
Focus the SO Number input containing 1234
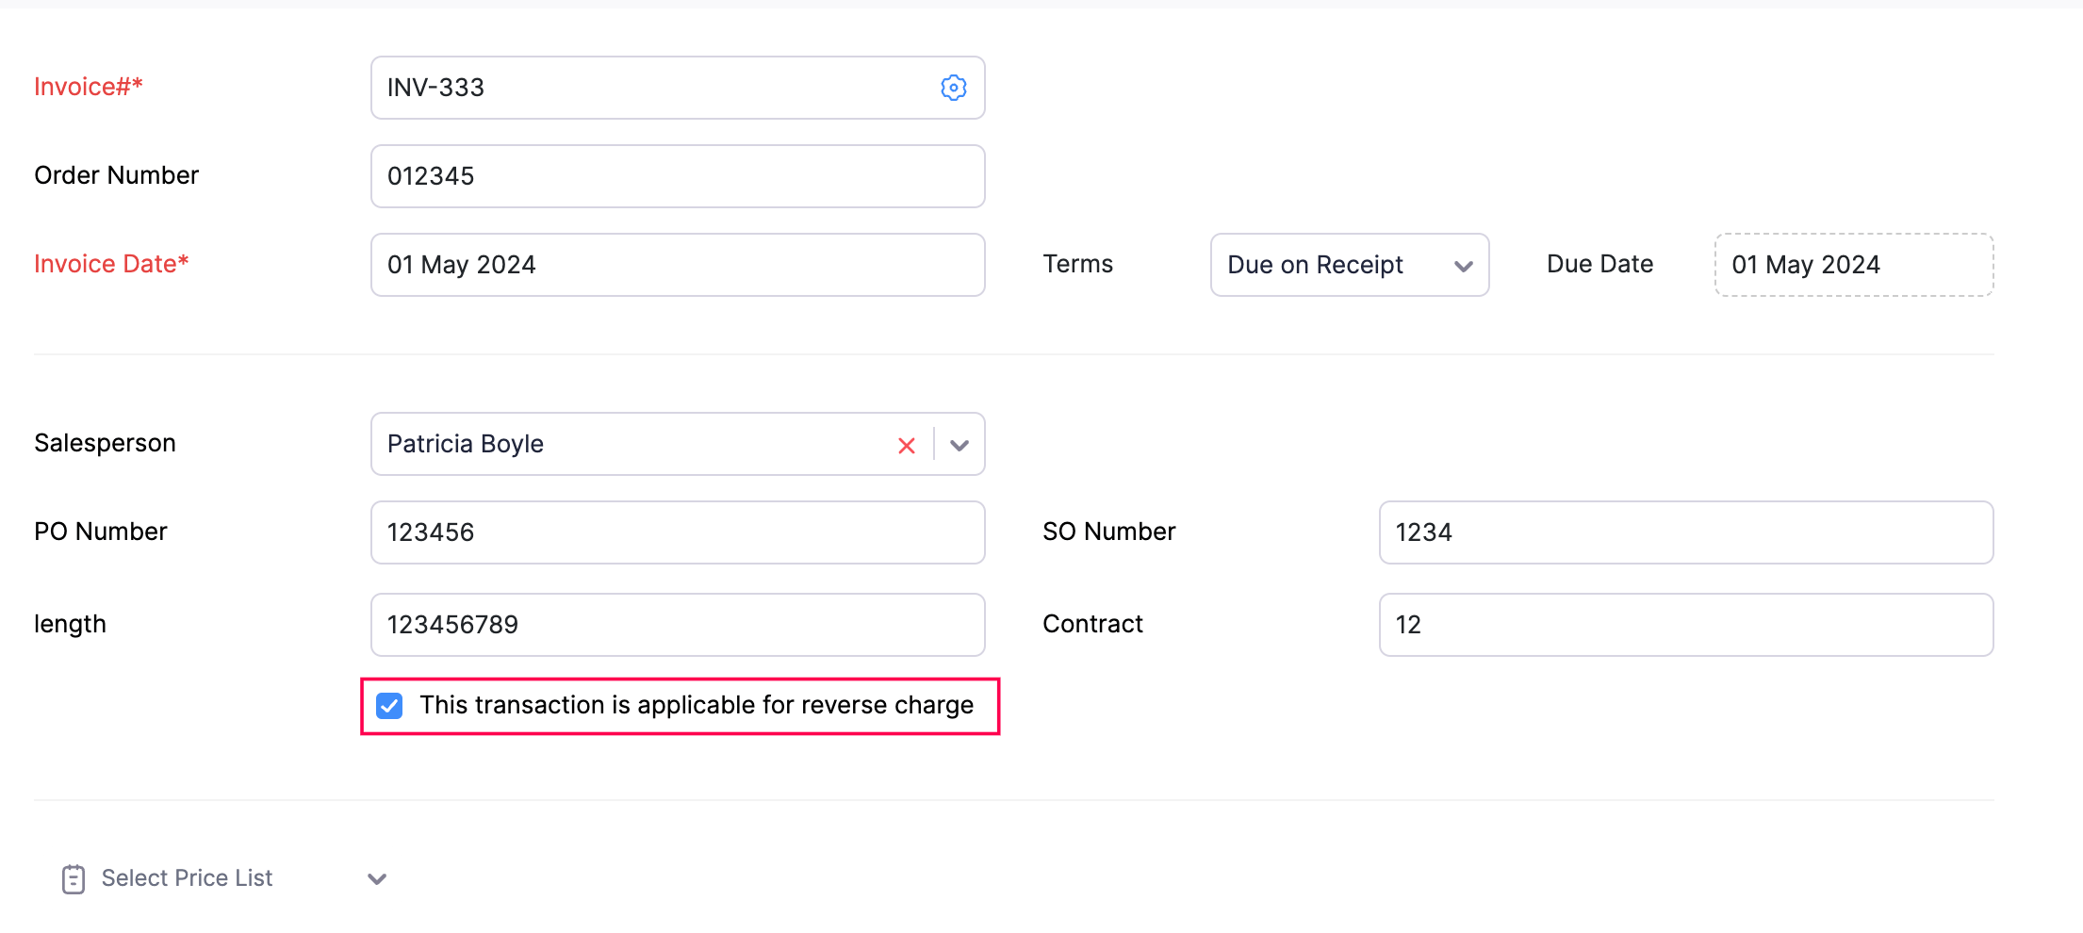[1686, 532]
